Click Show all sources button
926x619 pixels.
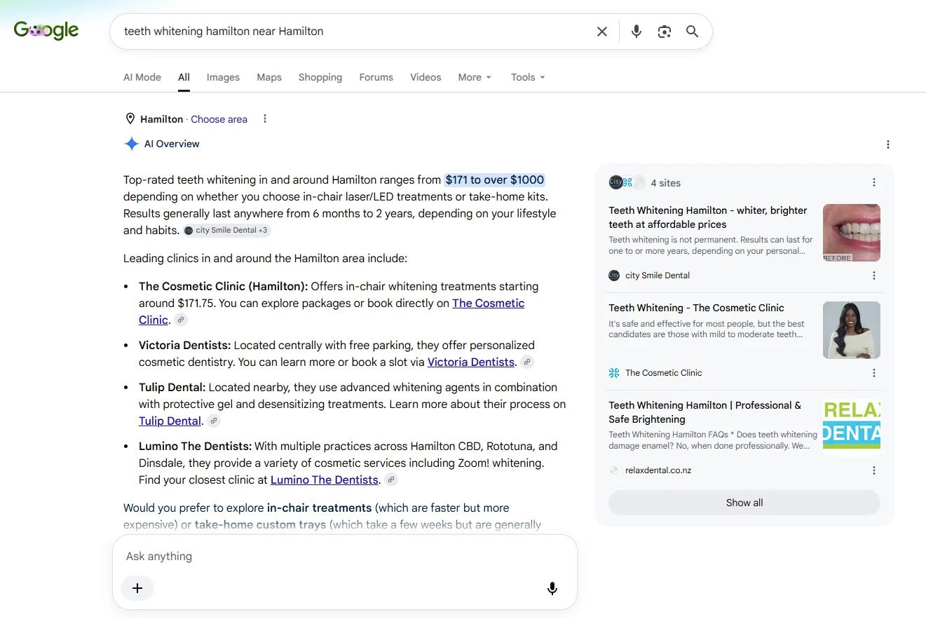[x=744, y=503]
